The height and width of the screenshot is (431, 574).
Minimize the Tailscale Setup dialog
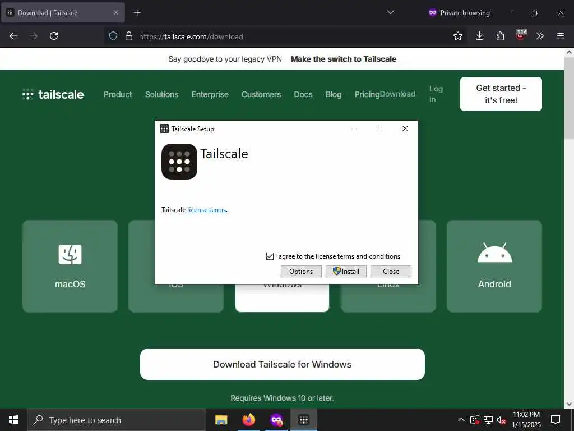[x=354, y=129]
